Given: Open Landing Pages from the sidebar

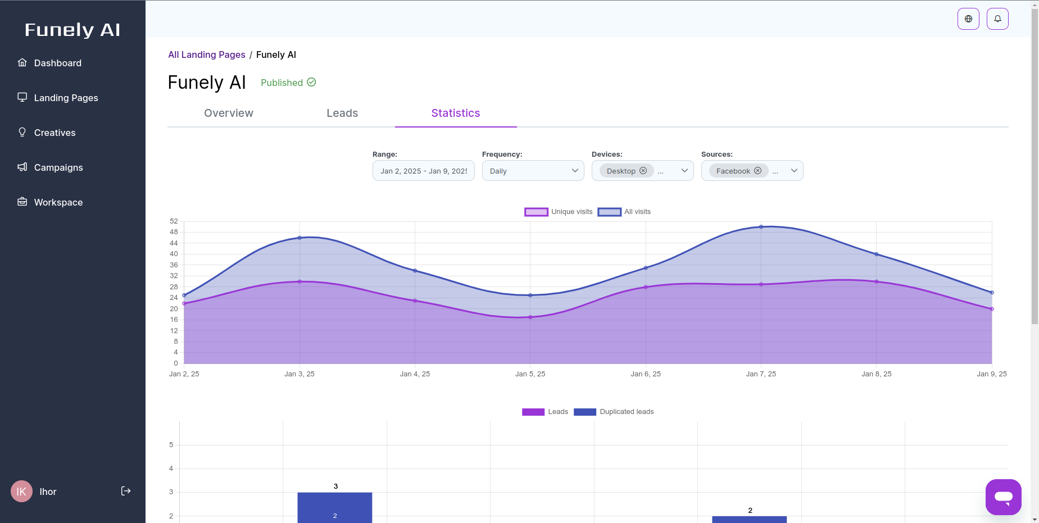Looking at the screenshot, I should (66, 98).
